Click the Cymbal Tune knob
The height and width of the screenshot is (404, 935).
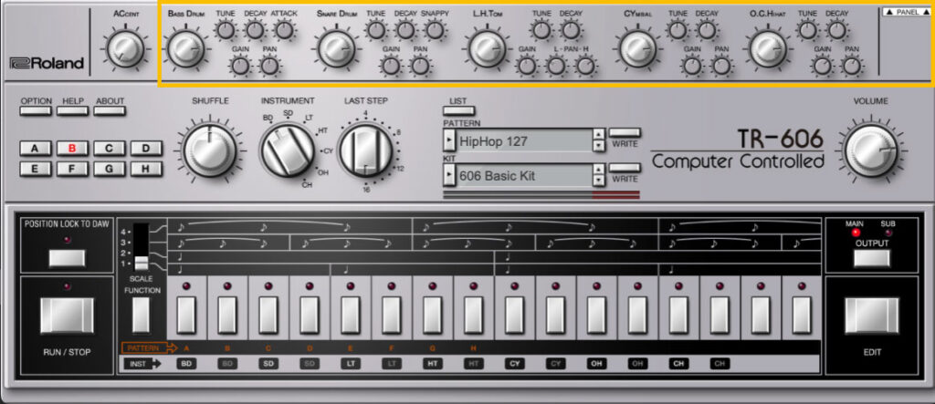tap(678, 30)
